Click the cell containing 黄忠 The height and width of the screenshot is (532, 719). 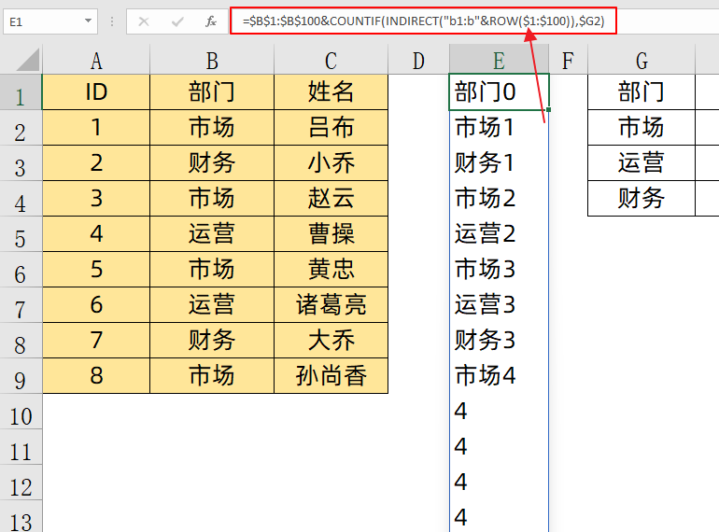(331, 269)
